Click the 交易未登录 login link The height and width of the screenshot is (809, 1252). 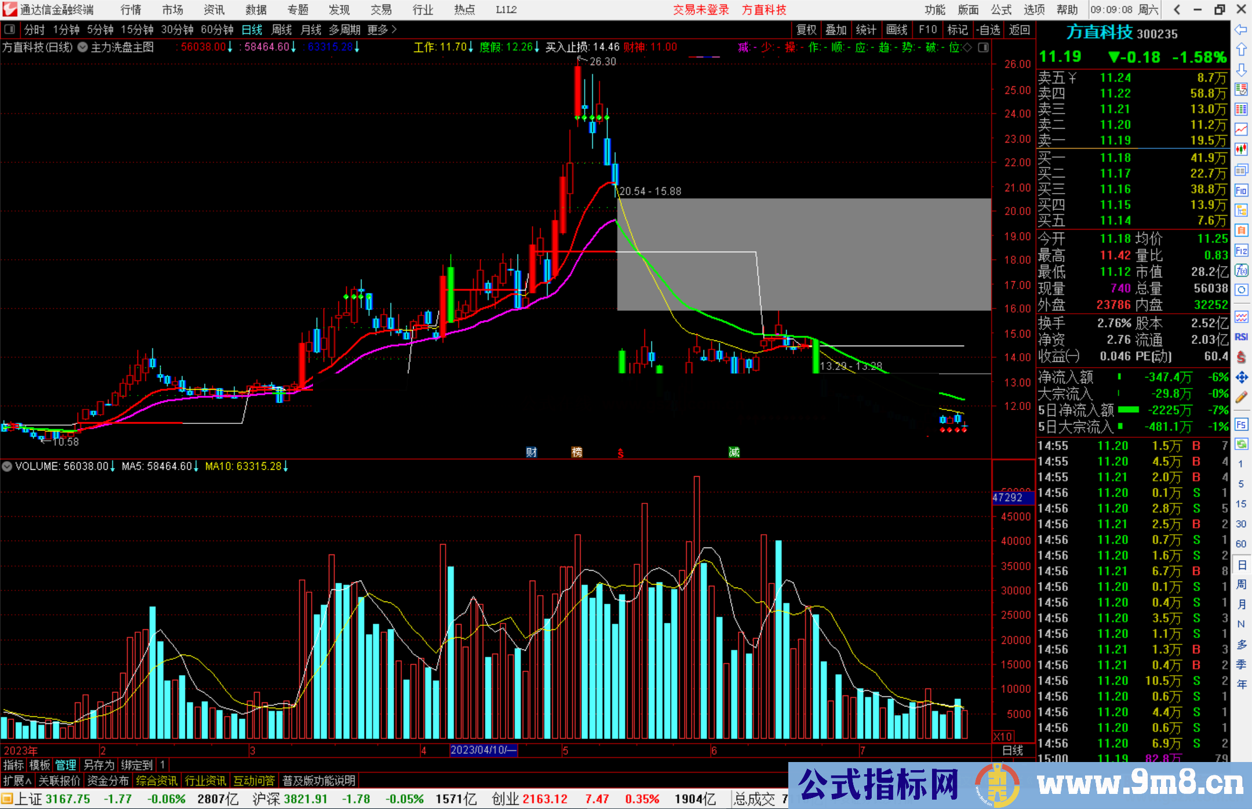pos(700,10)
